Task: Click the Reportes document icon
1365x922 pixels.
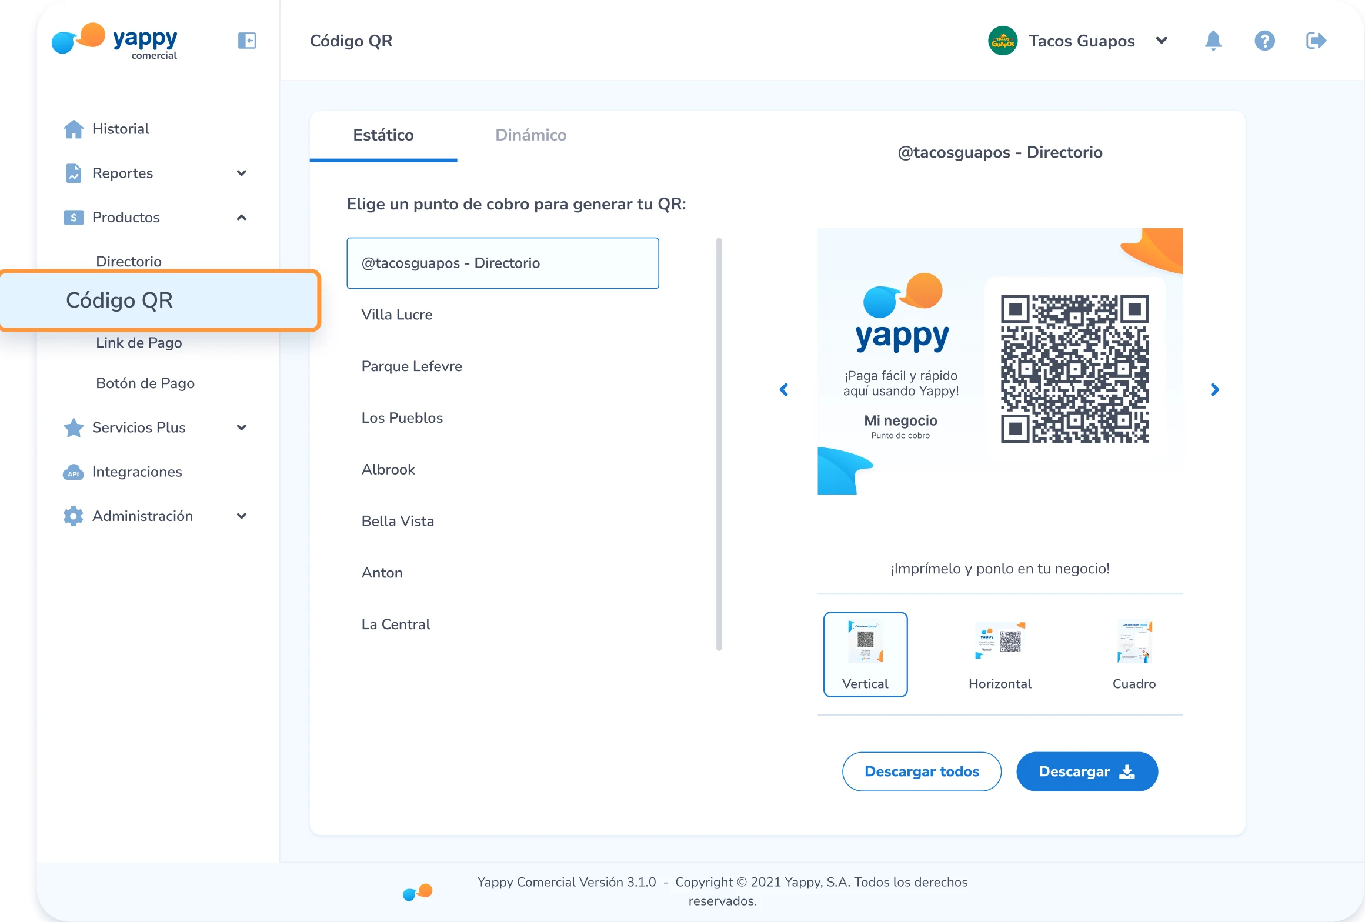Action: 74,173
